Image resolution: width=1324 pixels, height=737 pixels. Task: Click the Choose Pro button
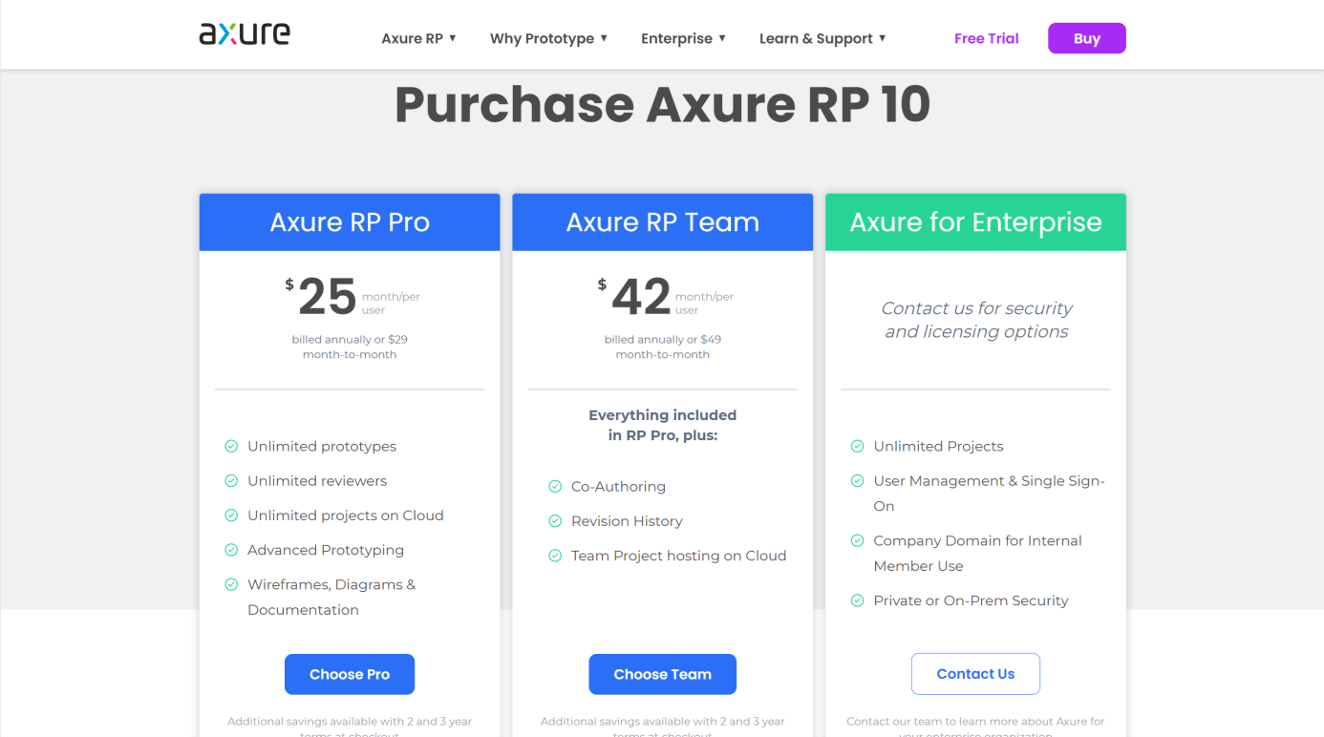[350, 674]
